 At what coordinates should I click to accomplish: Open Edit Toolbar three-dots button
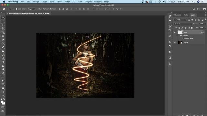[x=3, y=95]
